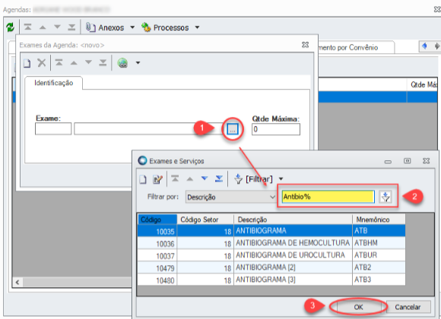
Task: Open the Anexos paperclip attachment icon
Action: coord(90,27)
